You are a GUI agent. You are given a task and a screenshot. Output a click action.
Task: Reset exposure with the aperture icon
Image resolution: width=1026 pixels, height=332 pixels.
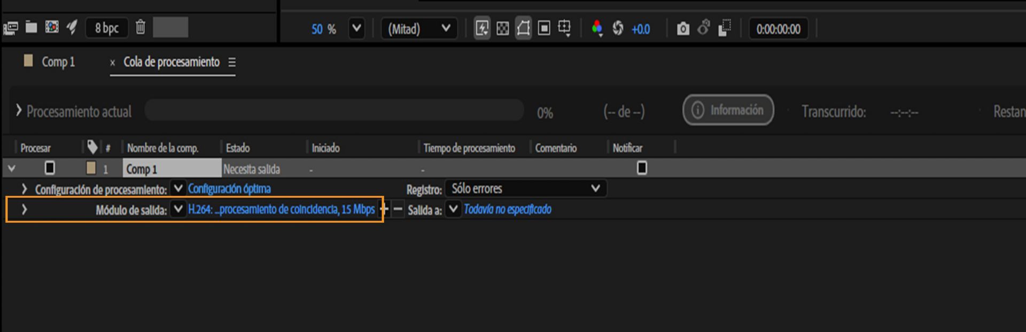[618, 28]
